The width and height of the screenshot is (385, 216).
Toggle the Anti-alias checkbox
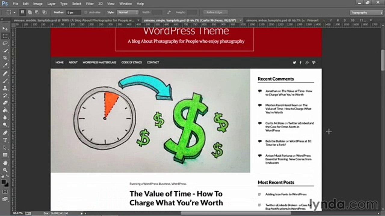86,12
